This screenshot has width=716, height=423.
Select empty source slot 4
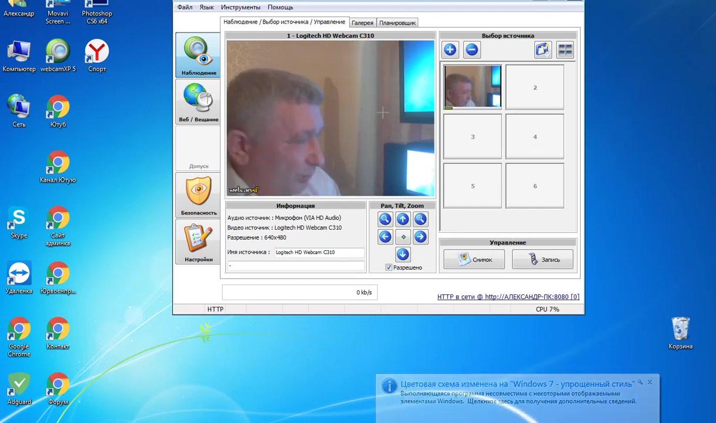[535, 137]
